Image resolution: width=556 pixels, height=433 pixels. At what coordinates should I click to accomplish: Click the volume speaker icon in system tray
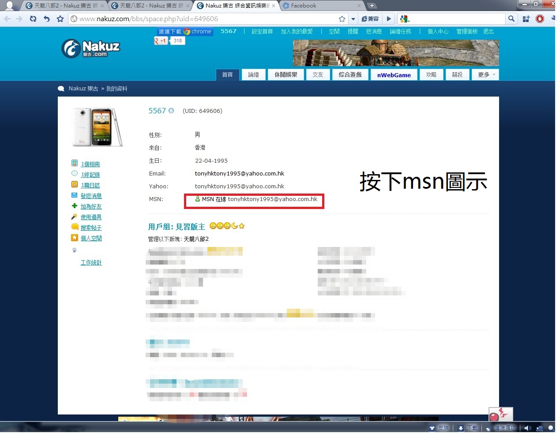point(528,428)
